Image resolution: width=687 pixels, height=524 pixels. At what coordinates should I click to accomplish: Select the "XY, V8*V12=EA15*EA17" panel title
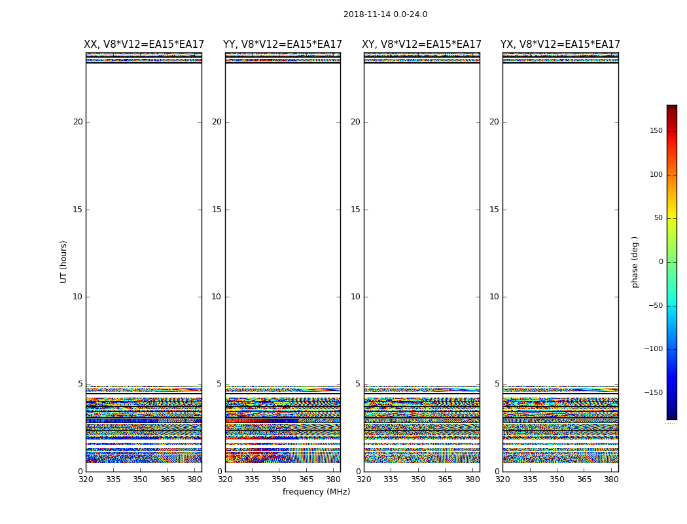pyautogui.click(x=421, y=45)
